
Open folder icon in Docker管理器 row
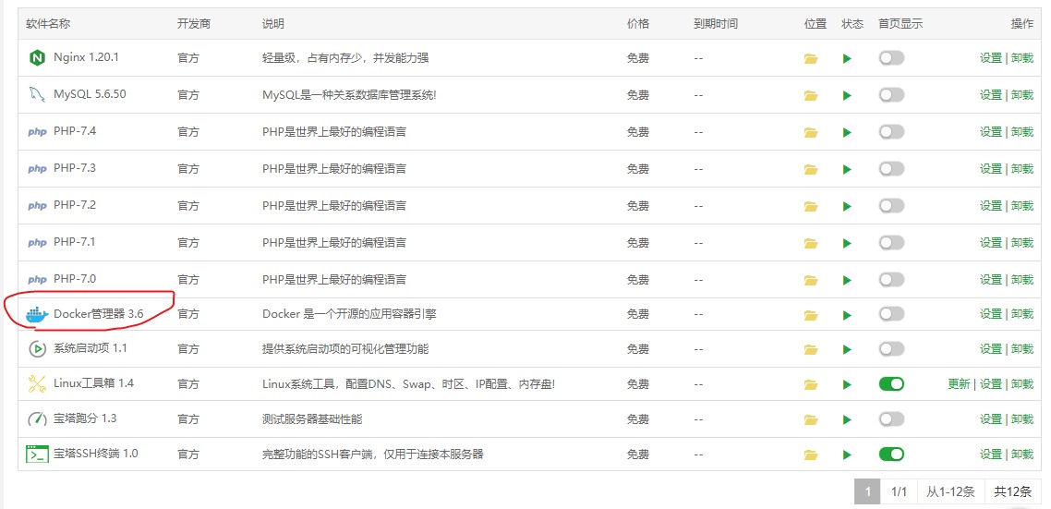(811, 314)
